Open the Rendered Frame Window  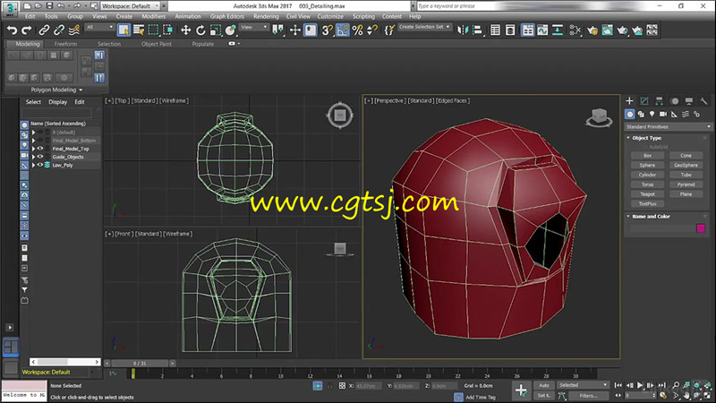(x=608, y=30)
